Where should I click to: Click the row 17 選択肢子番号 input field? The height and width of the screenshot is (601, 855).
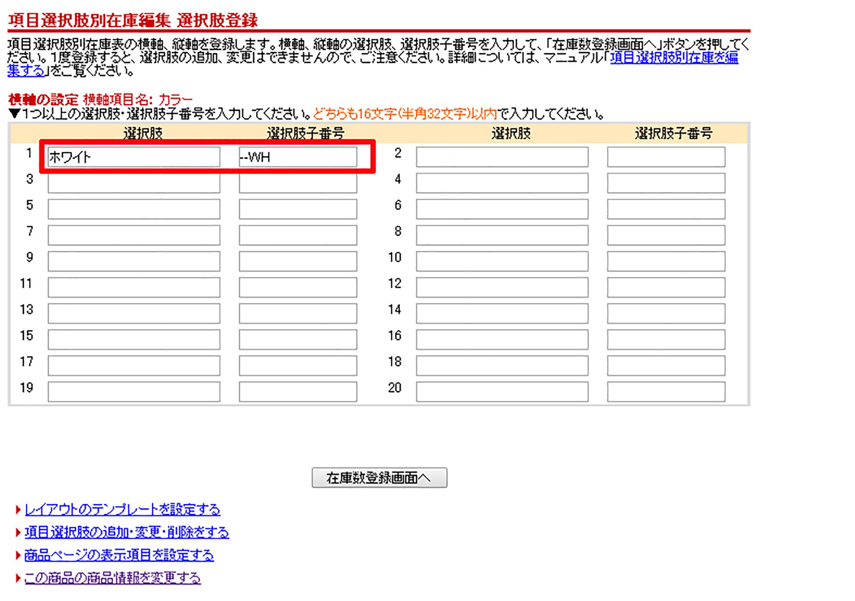298,366
